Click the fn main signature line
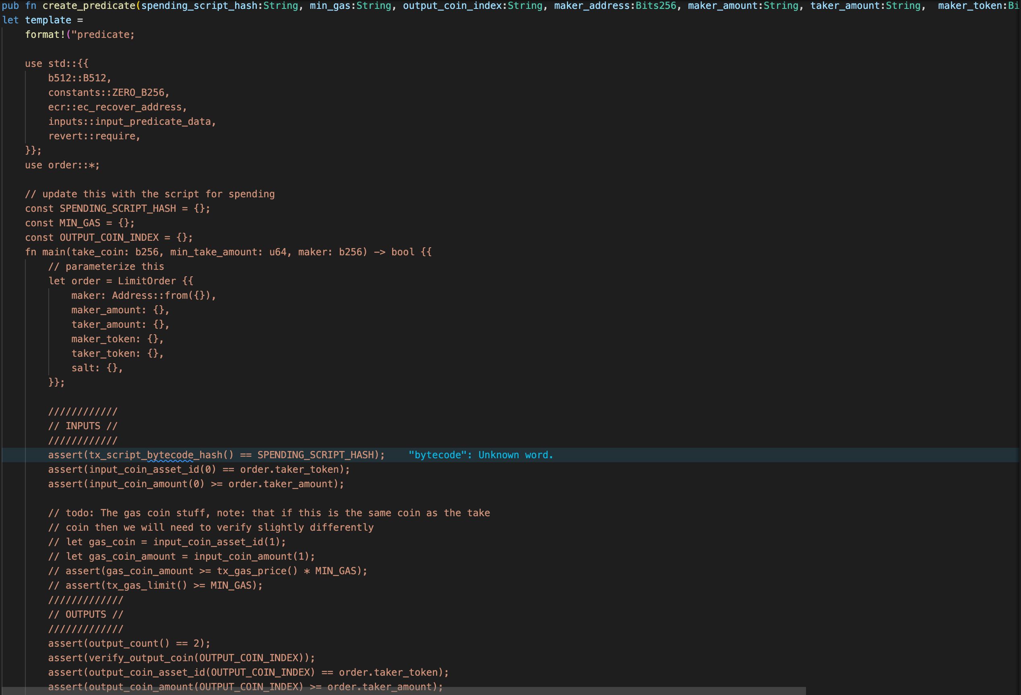 (228, 252)
